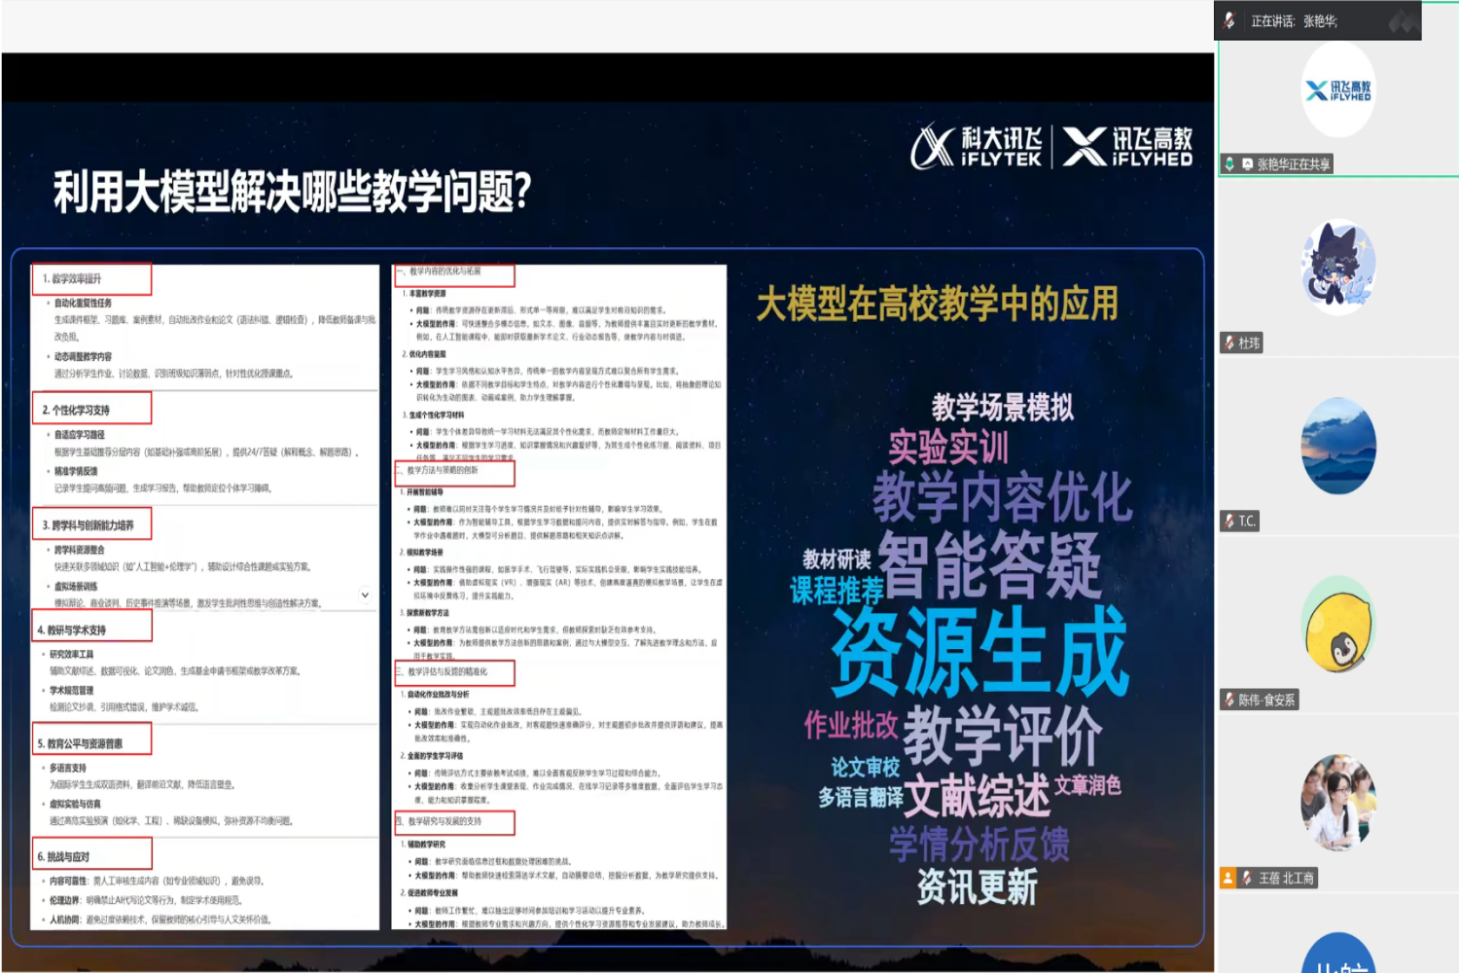
Task: Select 杜玮's cartoon cat avatar
Action: [1338, 266]
